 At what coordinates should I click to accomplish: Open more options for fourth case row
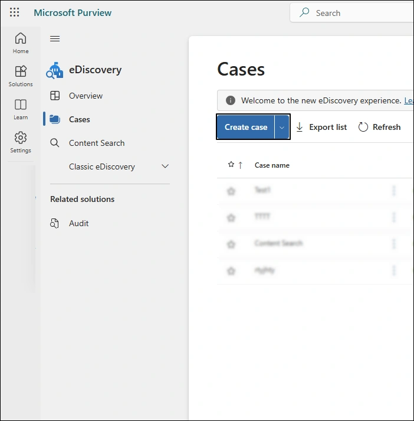(394, 270)
